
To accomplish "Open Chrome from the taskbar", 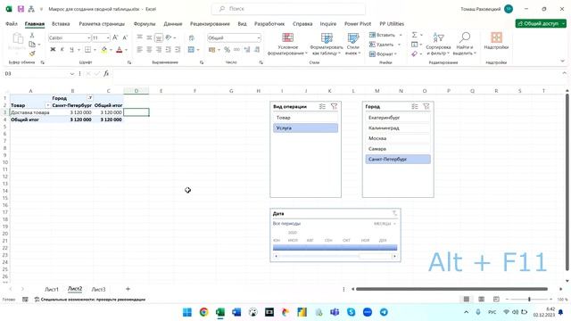I will [204, 312].
